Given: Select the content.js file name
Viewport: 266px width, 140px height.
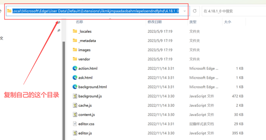Looking at the screenshot, I should coord(86,115).
